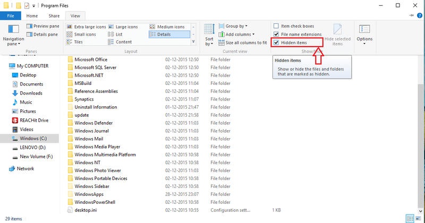Image resolution: width=425 pixels, height=223 pixels.
Task: Select the Synaptics folder icon
Action: coord(70,99)
